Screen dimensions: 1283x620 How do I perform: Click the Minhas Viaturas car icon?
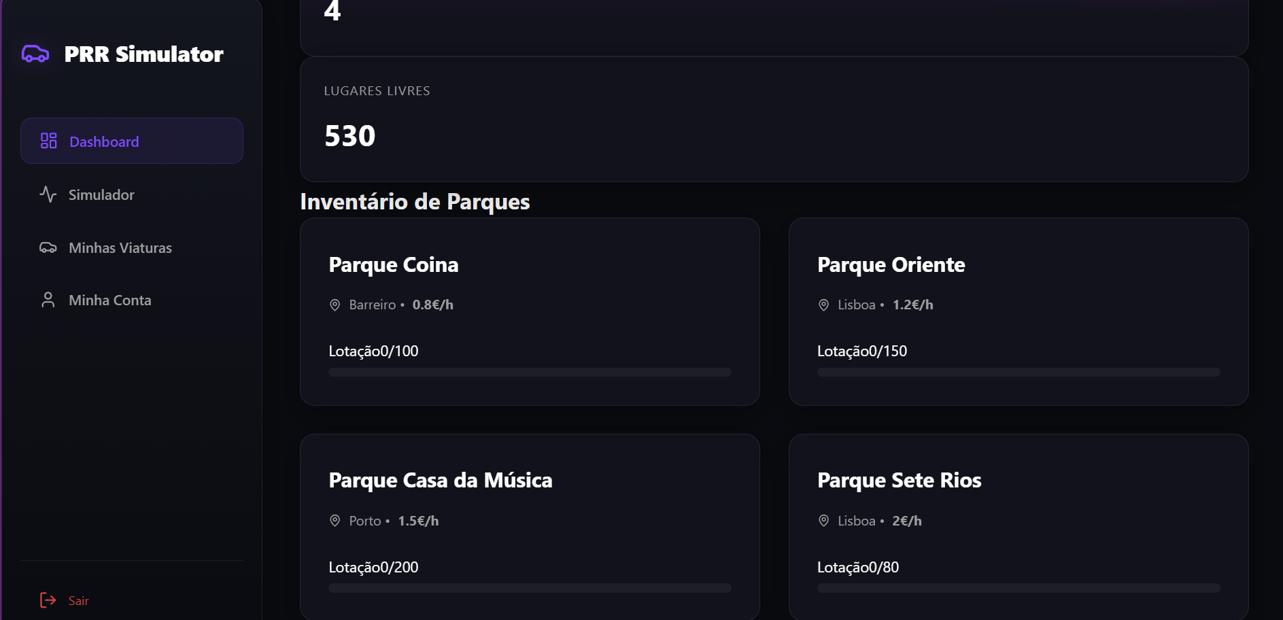(x=48, y=247)
